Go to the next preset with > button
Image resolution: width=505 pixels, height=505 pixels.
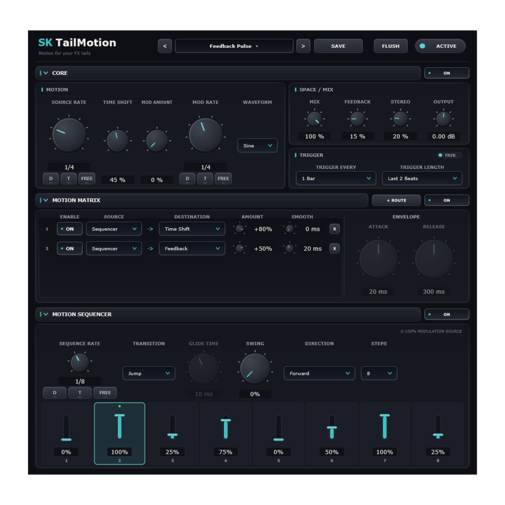[x=303, y=46]
